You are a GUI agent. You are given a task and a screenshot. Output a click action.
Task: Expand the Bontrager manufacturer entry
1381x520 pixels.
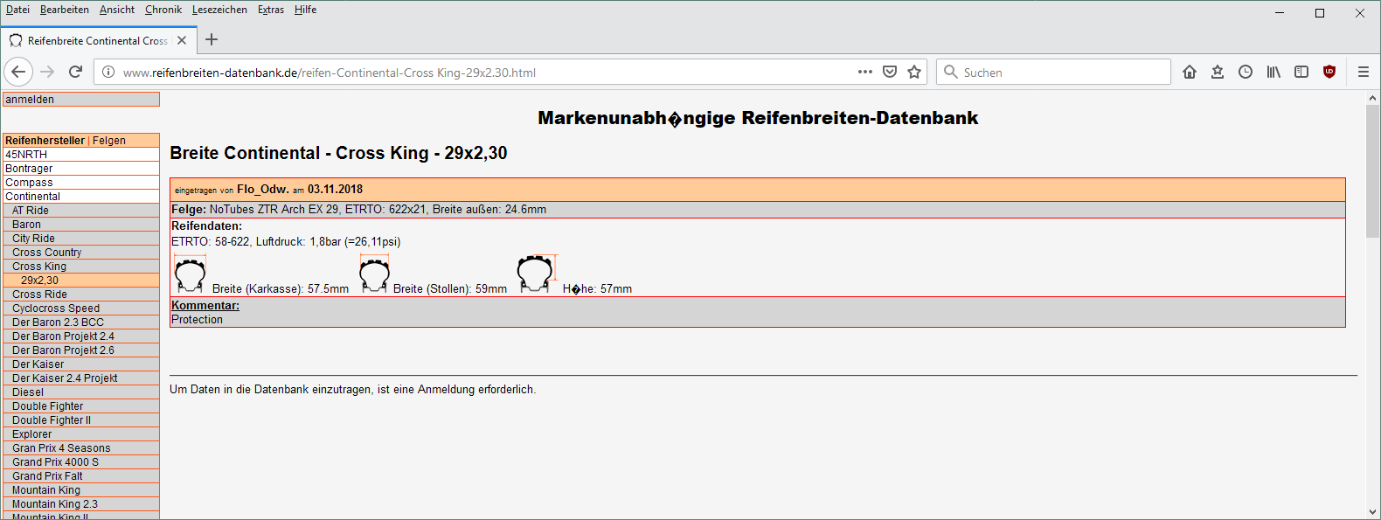29,169
